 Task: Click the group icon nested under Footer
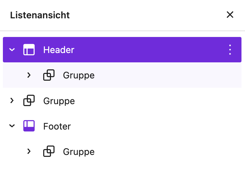coord(49,151)
